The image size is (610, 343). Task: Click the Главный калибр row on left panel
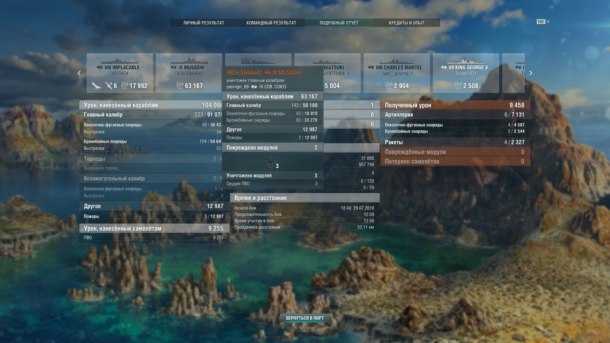click(151, 115)
